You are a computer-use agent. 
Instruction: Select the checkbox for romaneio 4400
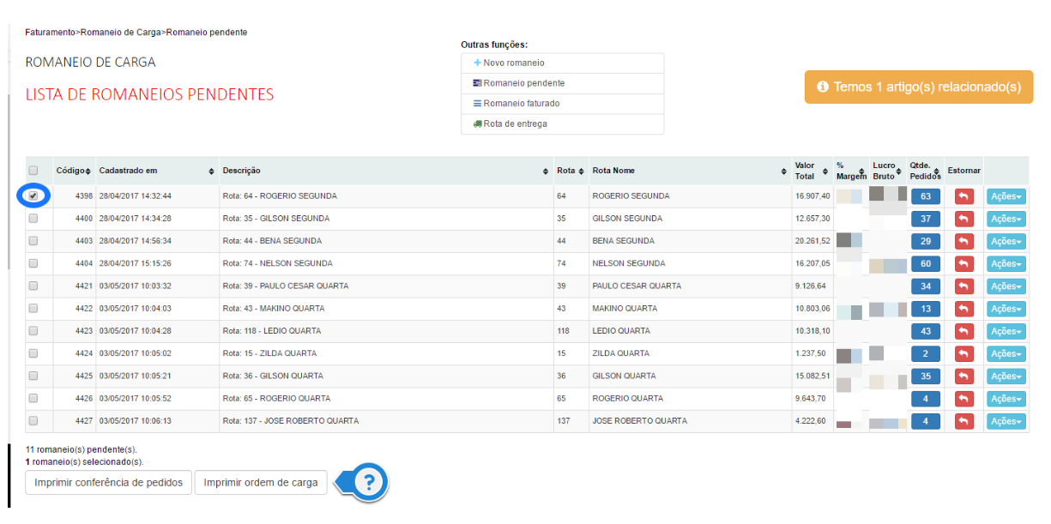(x=33, y=219)
